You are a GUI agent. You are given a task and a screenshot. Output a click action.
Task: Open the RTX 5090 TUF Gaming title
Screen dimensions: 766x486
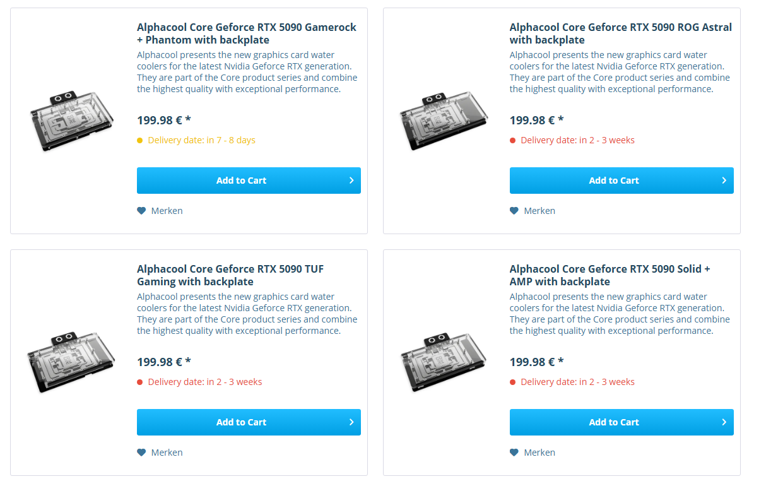point(230,275)
